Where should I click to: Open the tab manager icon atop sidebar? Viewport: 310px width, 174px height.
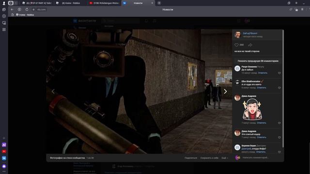4,10
